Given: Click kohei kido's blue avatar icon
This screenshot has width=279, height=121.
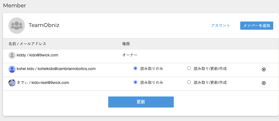Looking at the screenshot, I should [12, 69].
